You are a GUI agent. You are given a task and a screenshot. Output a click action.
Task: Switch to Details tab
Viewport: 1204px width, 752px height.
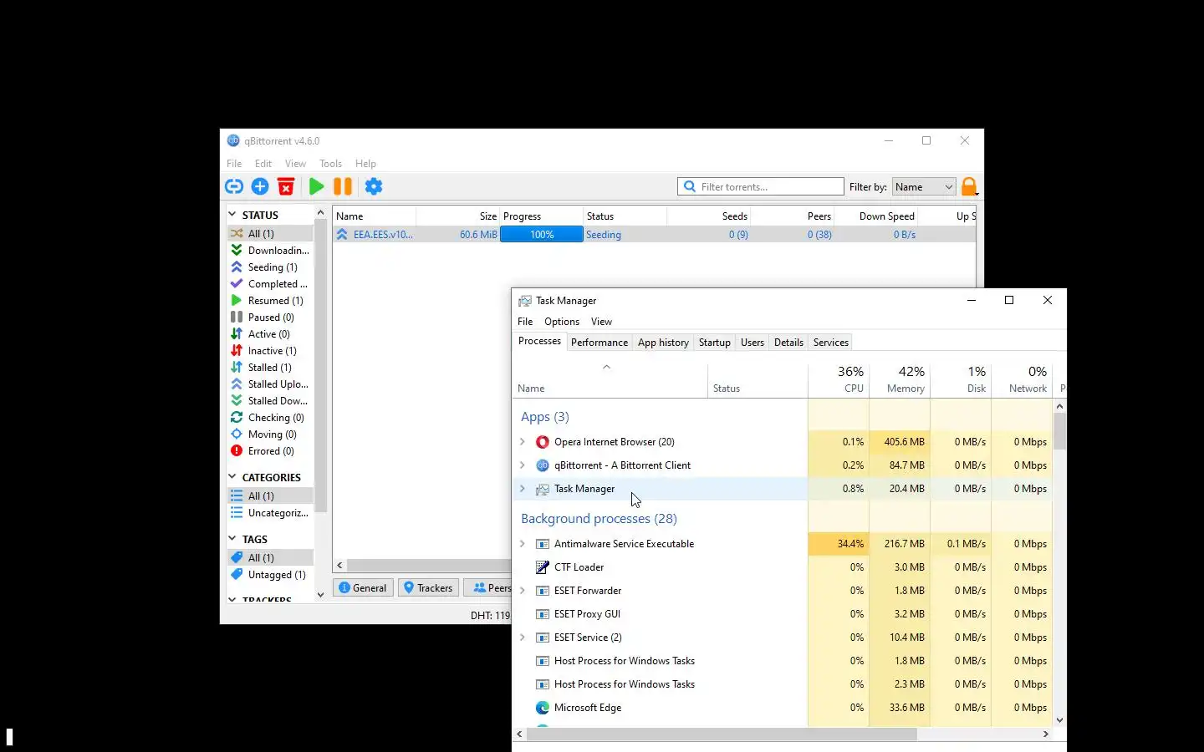[788, 343]
